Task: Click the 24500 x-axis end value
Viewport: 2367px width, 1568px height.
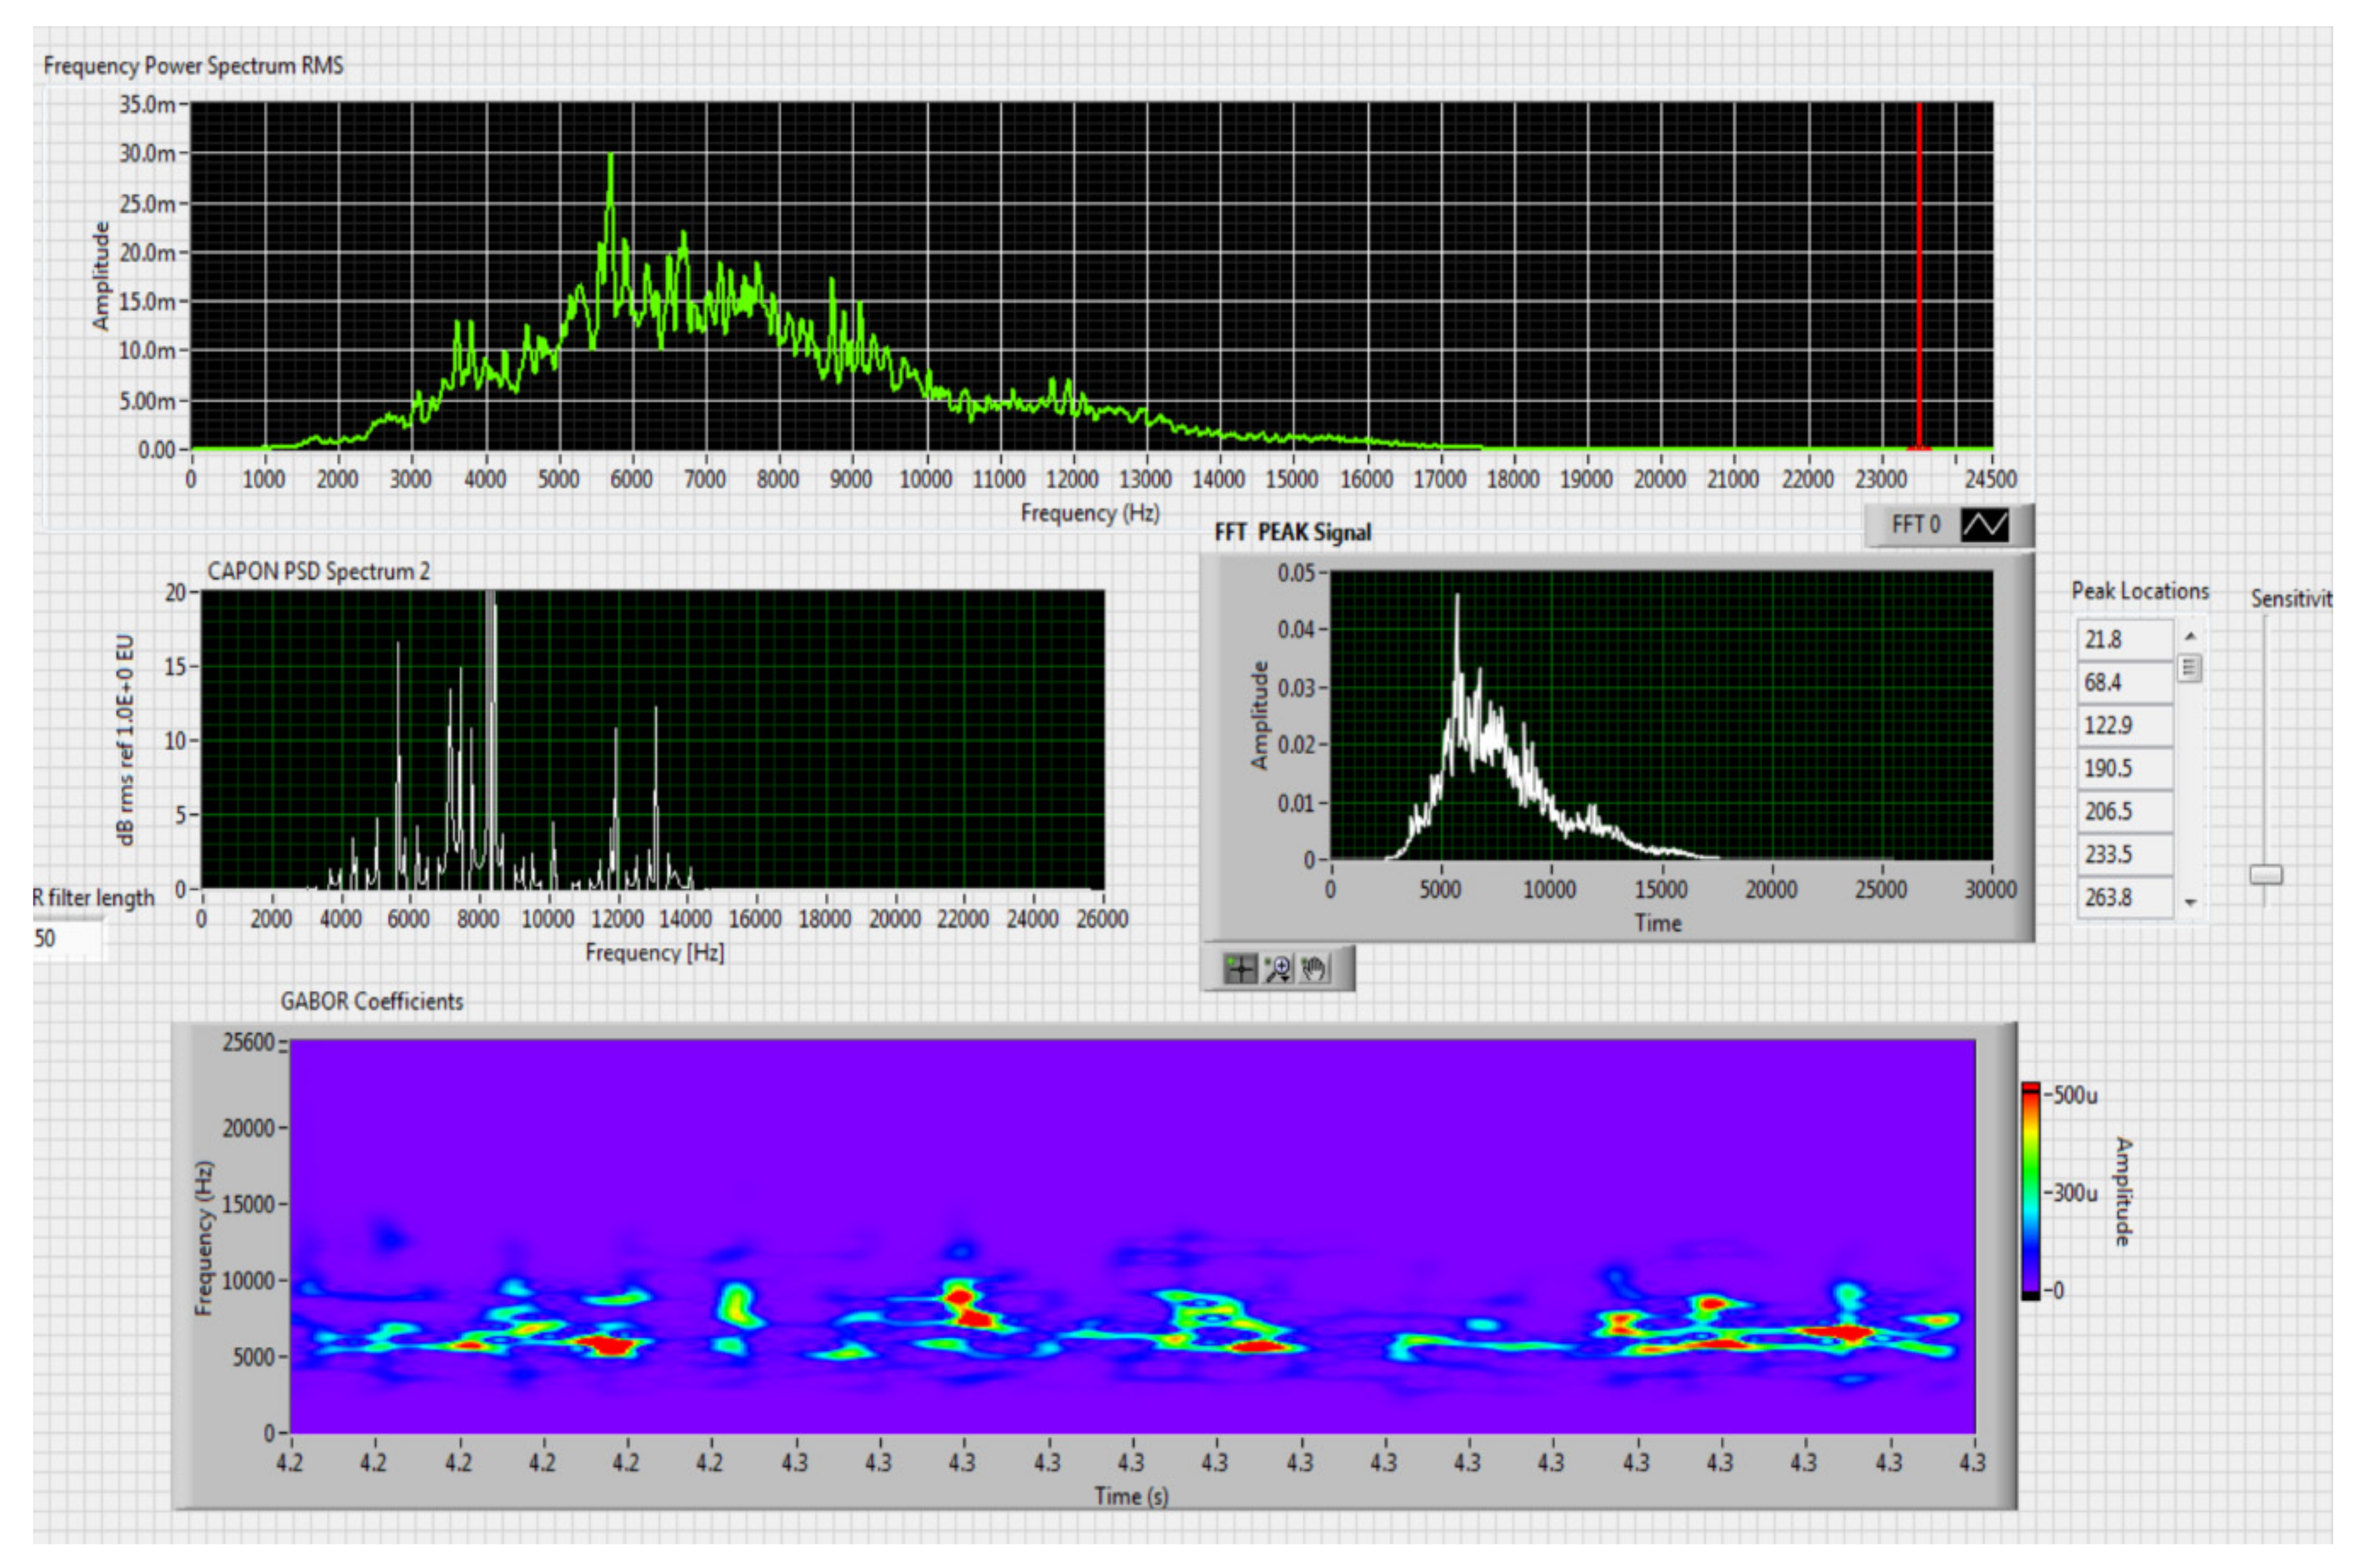Action: [x=1990, y=479]
